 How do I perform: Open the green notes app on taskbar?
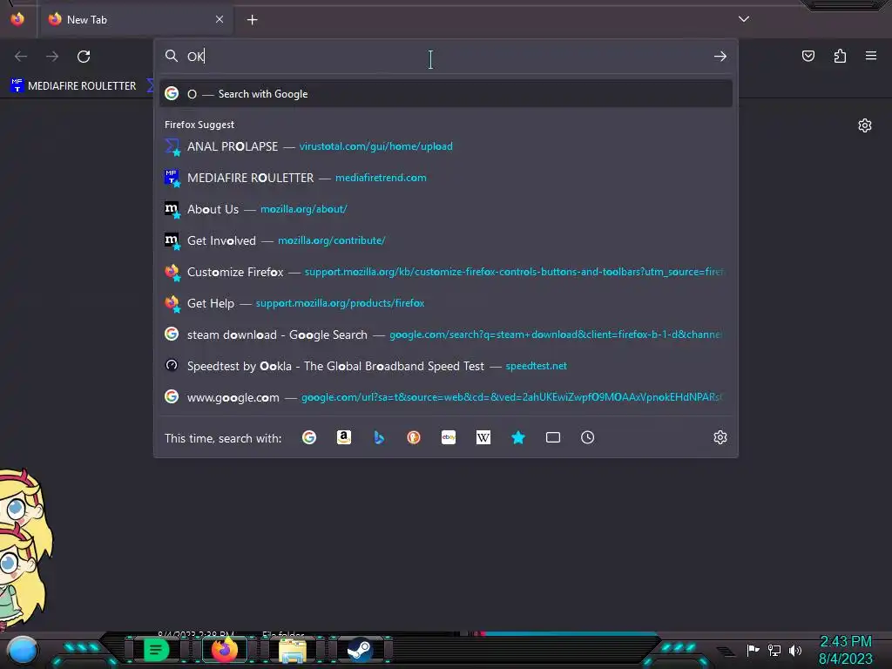click(x=156, y=650)
